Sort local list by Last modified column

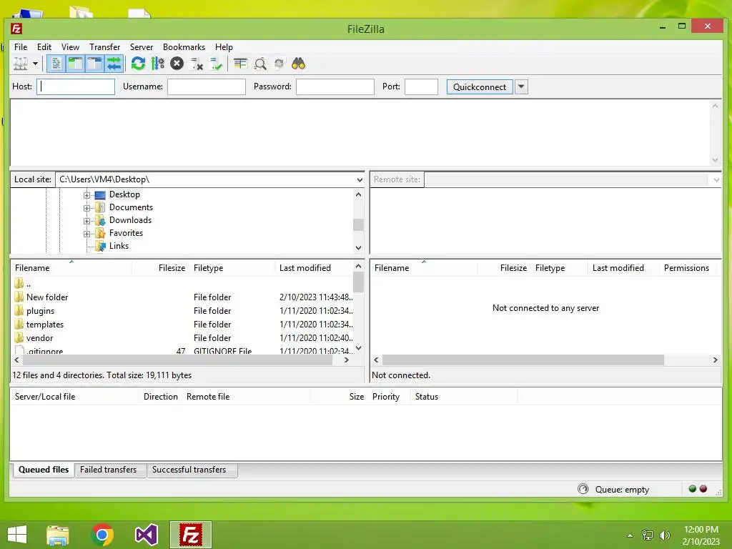click(315, 268)
